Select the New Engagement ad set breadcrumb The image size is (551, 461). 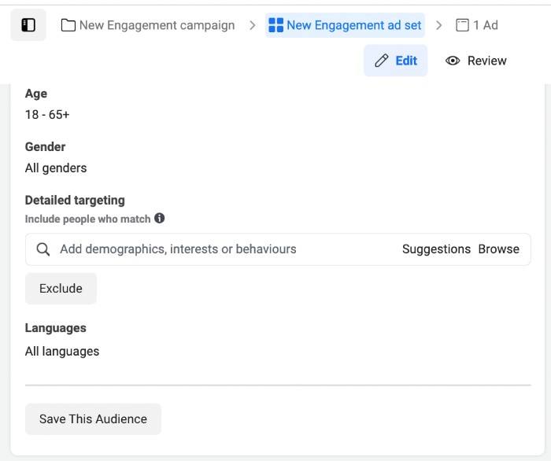click(x=353, y=25)
